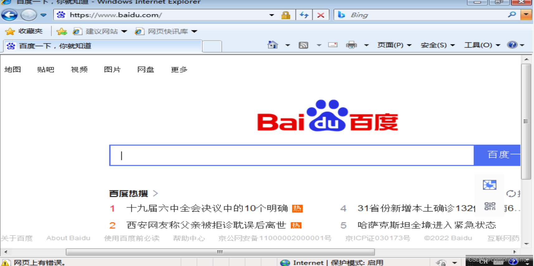Open the 百度热搜 heading link
This screenshot has height=266, width=534.
pyautogui.click(x=128, y=193)
